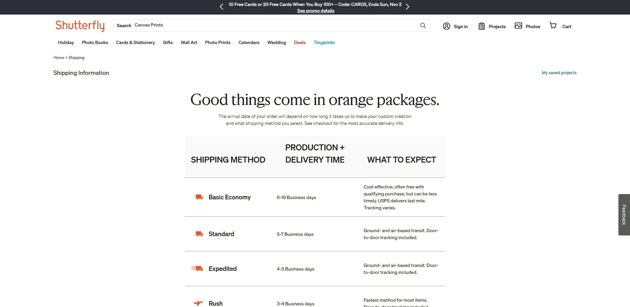630x307 pixels.
Task: Open Projects via the clipboard icon
Action: coord(481,26)
